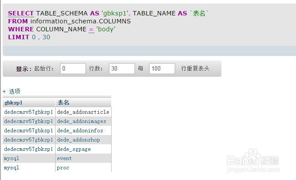Image resolution: width=296 pixels, height=180 pixels.
Task: Select the proc table cell
Action: click(x=63, y=168)
